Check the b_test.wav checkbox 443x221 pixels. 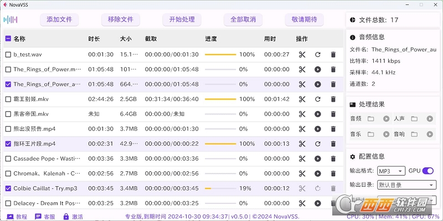point(8,54)
